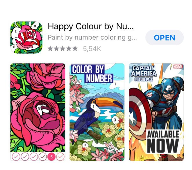Tap the Available Now banner
This screenshot has width=192, height=170.
coord(163,141)
